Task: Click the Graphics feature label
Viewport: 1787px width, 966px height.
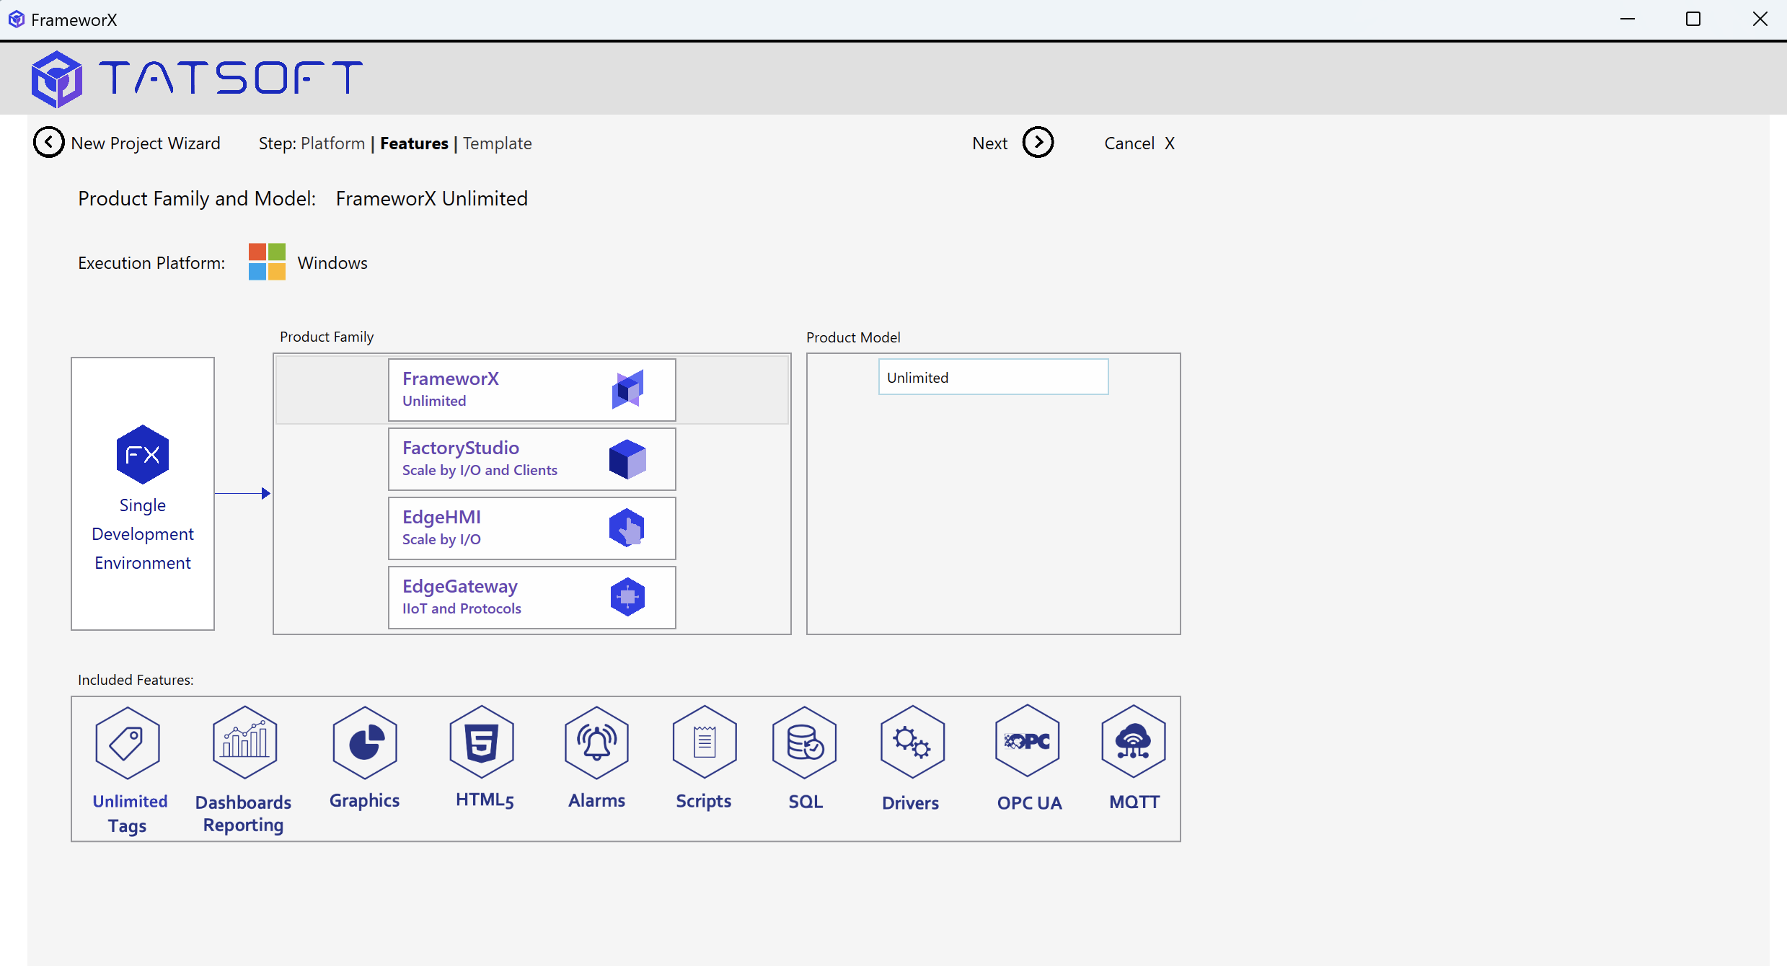Action: 364,801
